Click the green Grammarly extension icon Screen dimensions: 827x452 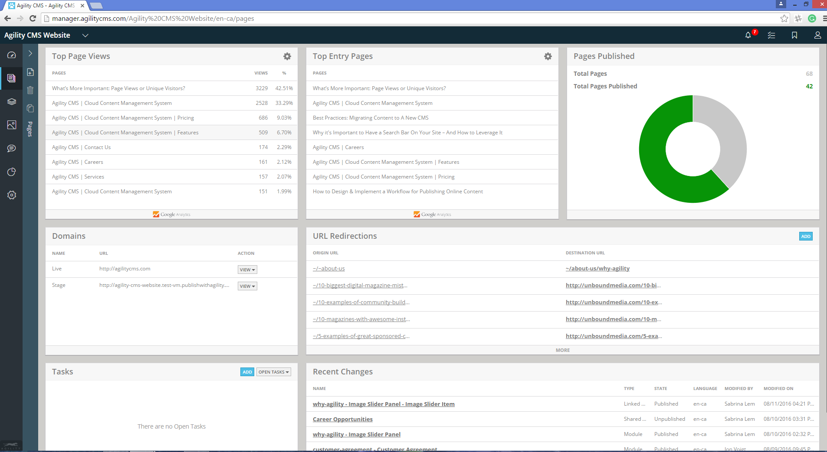point(812,19)
